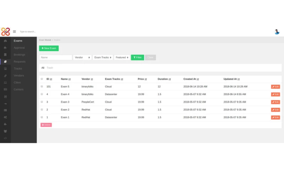Open Bookings in the sidebar menu
This screenshot has height=170, width=284.
pyautogui.click(x=20, y=55)
